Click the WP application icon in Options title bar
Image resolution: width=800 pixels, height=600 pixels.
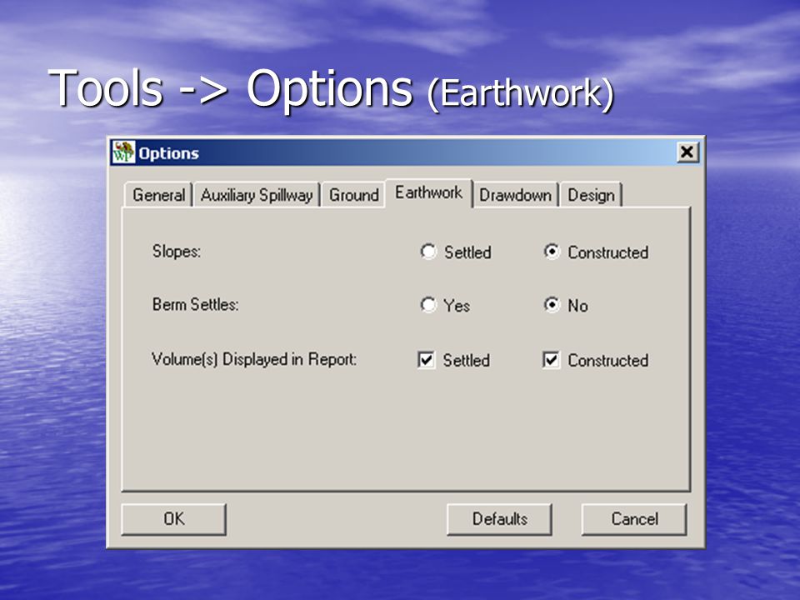tap(123, 152)
